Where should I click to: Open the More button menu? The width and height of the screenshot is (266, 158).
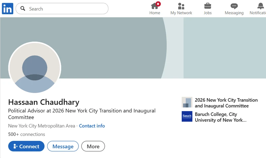coord(93,146)
